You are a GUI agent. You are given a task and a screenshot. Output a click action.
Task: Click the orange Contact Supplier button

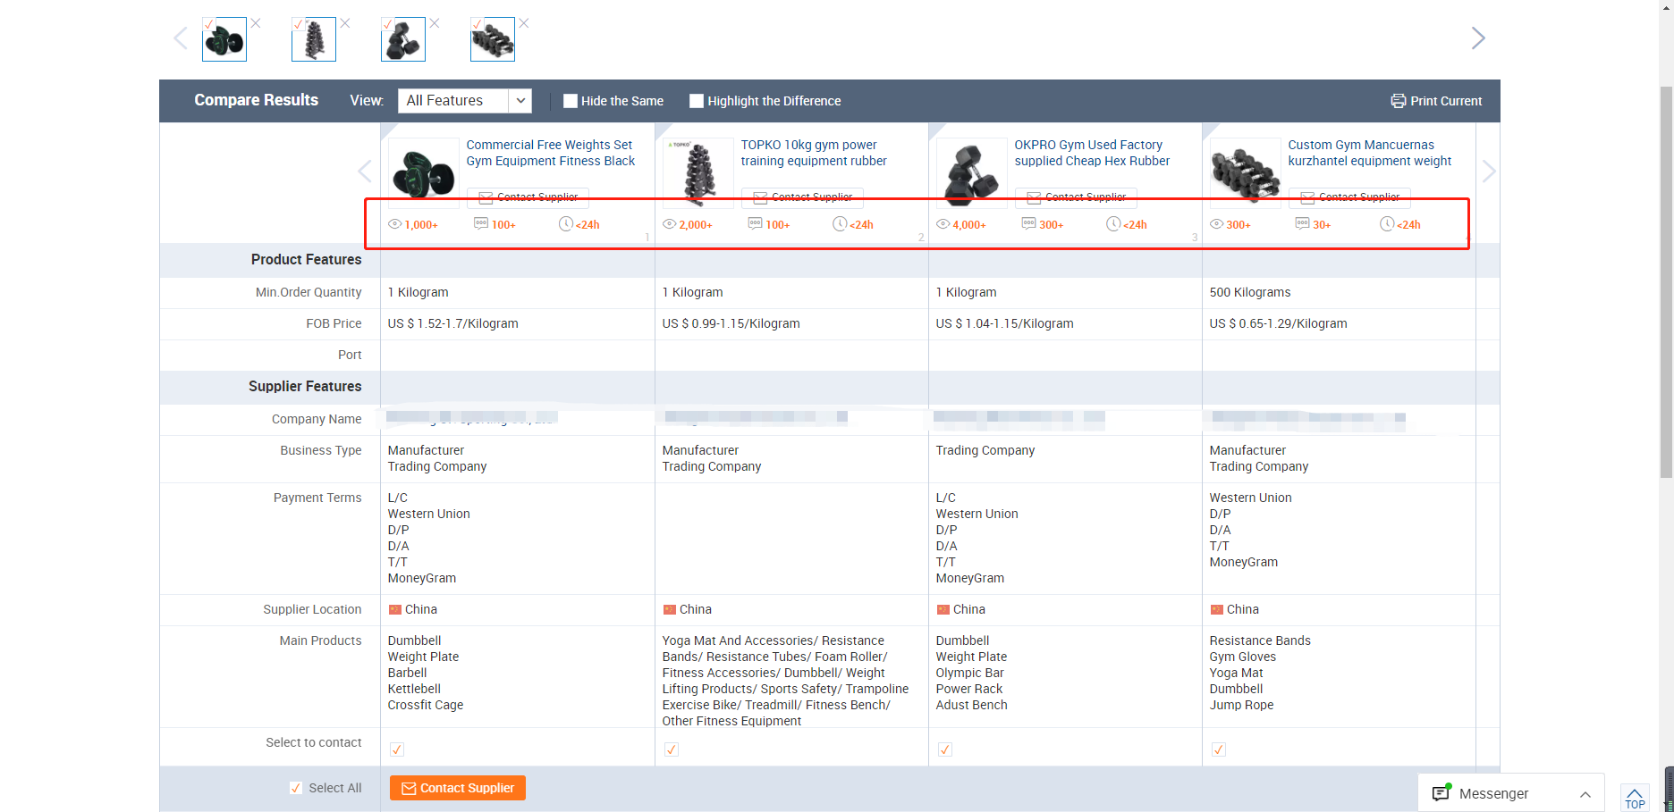(458, 788)
